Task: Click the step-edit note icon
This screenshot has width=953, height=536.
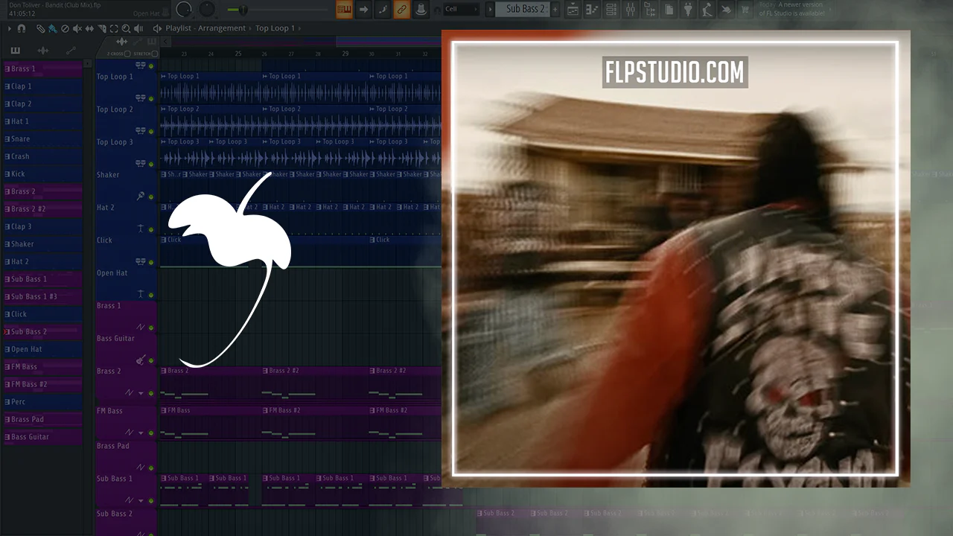Action: (383, 10)
